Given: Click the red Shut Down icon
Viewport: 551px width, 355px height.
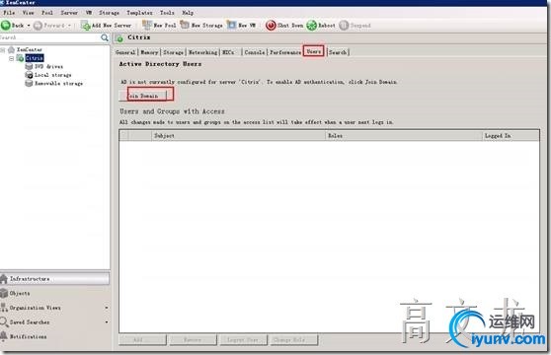Looking at the screenshot, I should (x=271, y=26).
